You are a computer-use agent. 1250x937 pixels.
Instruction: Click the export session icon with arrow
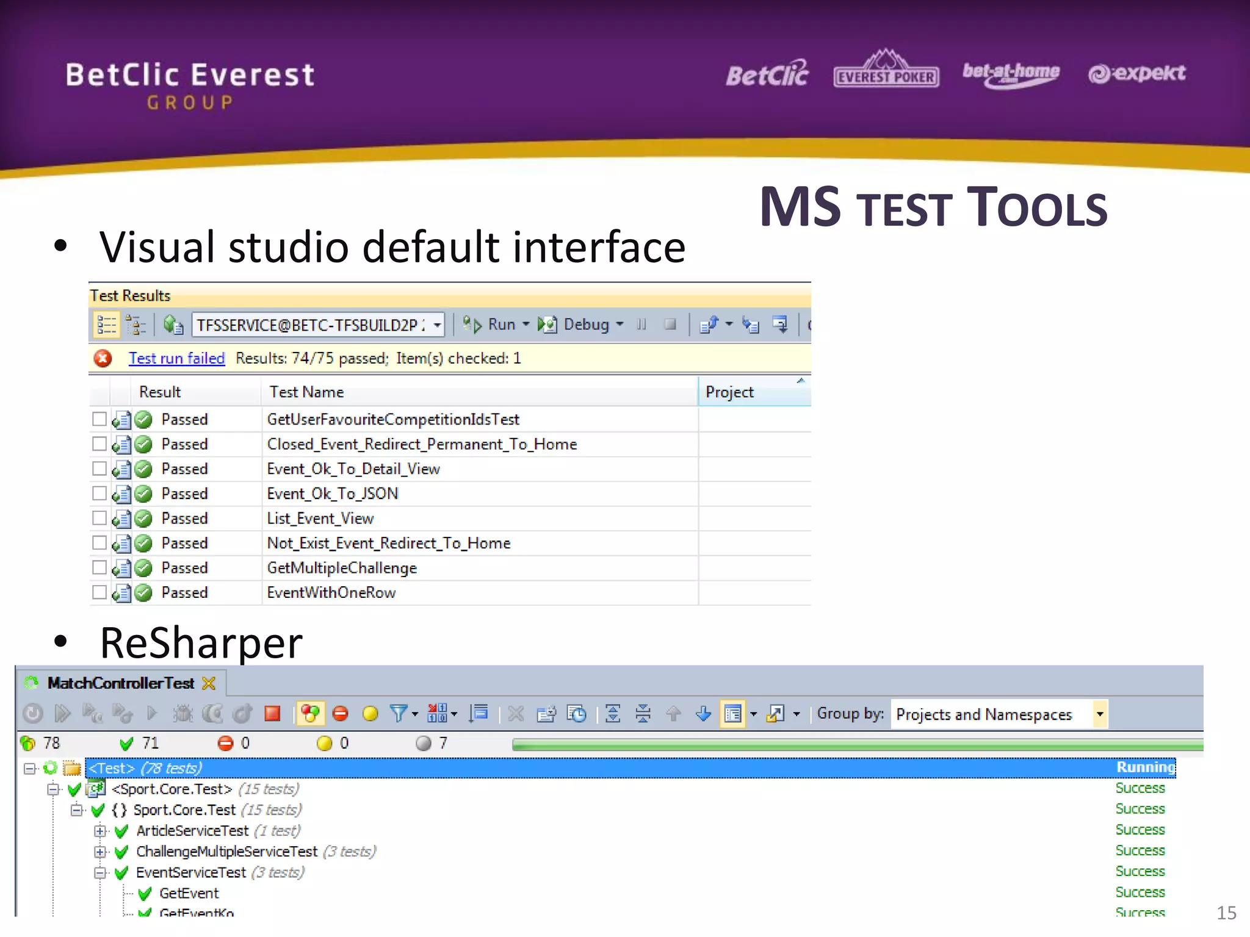point(776,713)
